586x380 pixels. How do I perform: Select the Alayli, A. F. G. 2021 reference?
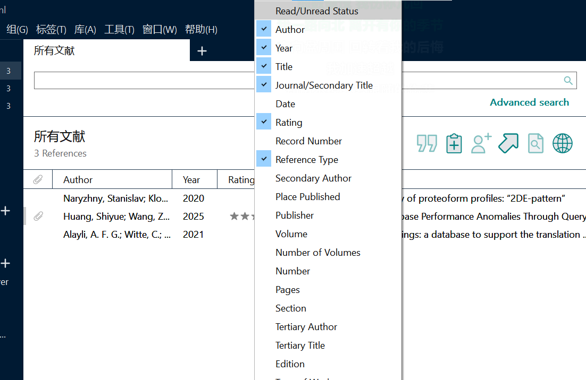click(x=117, y=235)
